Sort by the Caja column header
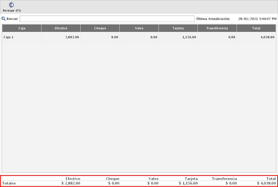Viewport: 278px width, 187px height. pyautogui.click(x=22, y=28)
